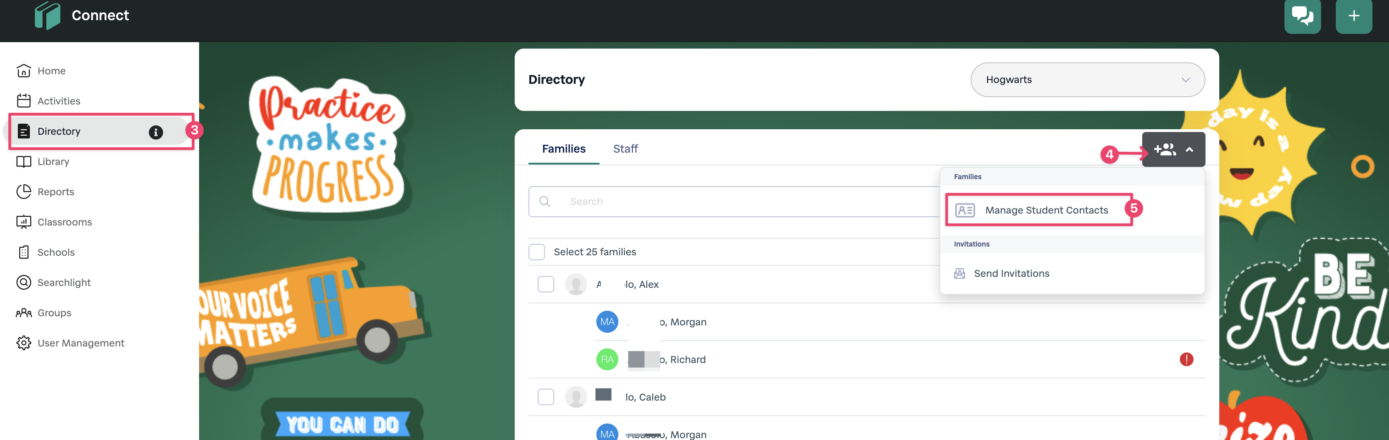The width and height of the screenshot is (1389, 440).
Task: Focus the Search input field
Action: click(733, 201)
